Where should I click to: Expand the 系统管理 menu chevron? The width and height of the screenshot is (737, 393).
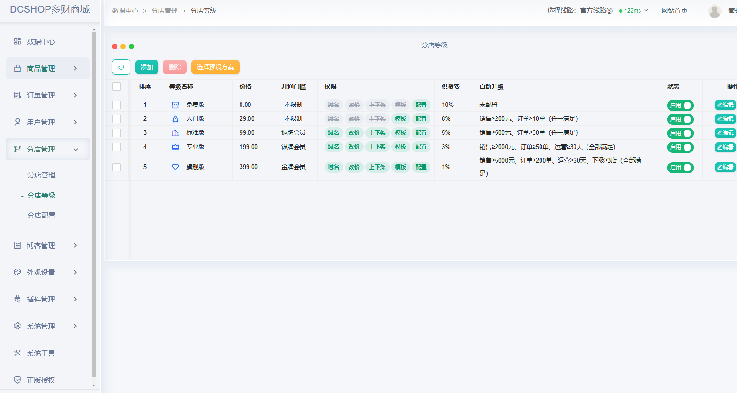pos(75,326)
